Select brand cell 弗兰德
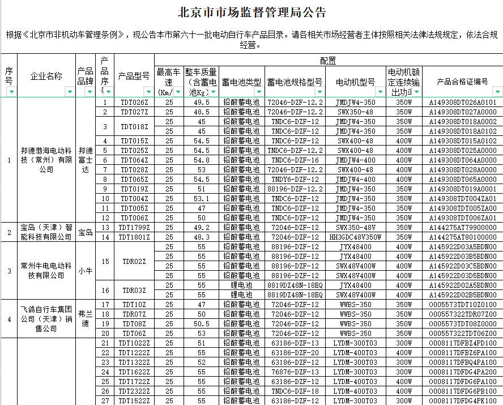Image resolution: width=503 pixels, height=405 pixels. pyautogui.click(x=86, y=319)
